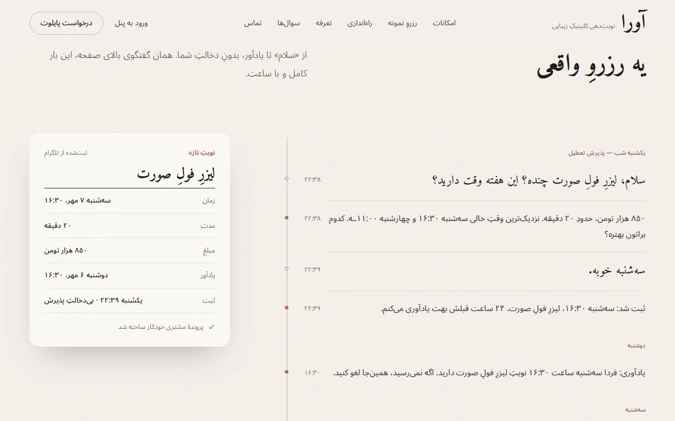Click the دوشنبه day label in the timeline
Screen dimensions: 675x421
pos(637,346)
